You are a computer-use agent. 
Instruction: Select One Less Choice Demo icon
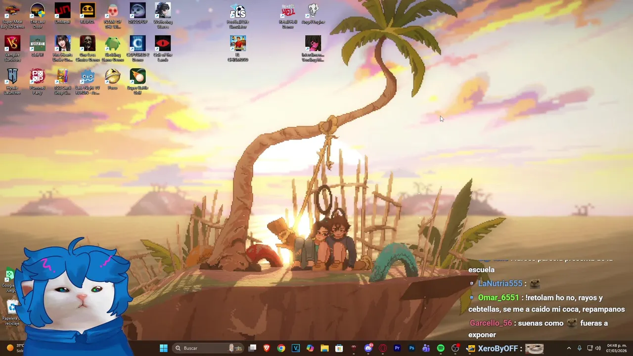(88, 48)
